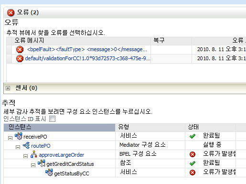Expand the 센서 (0) section
Image resolution: width=246 pixels, height=184 pixels.
tap(8, 88)
